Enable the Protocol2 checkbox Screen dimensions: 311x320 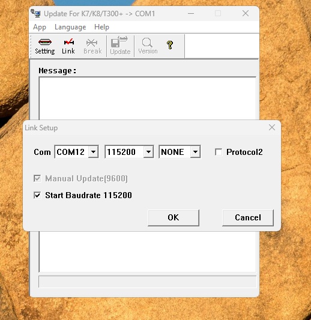tap(219, 152)
